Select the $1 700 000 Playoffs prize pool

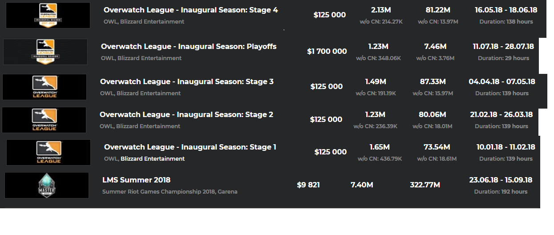click(327, 51)
